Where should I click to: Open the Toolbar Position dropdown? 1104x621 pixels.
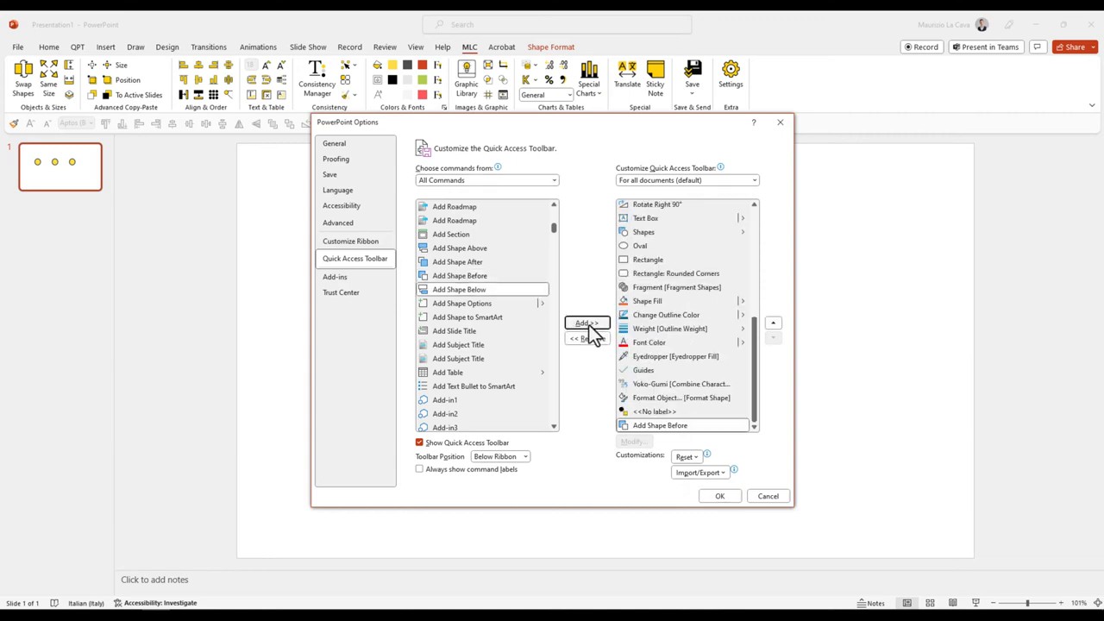[499, 456]
